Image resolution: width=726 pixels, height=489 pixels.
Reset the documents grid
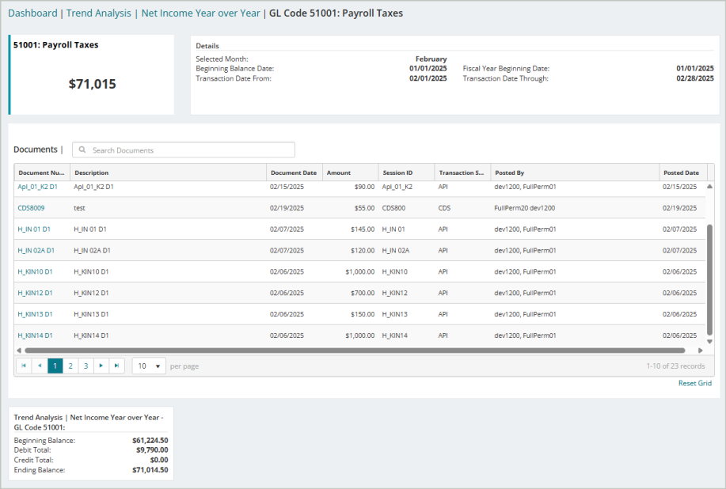(x=695, y=383)
